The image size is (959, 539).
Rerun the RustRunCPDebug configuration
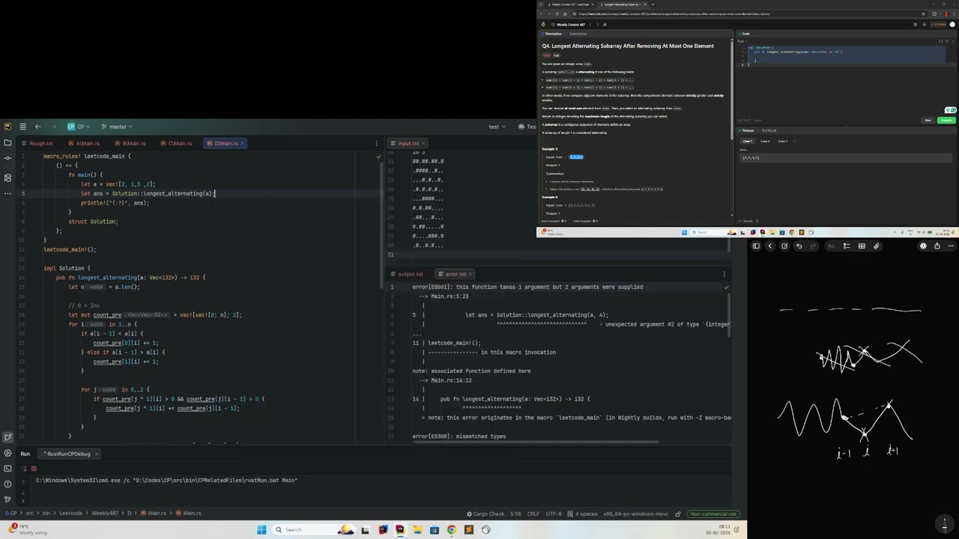[x=23, y=469]
